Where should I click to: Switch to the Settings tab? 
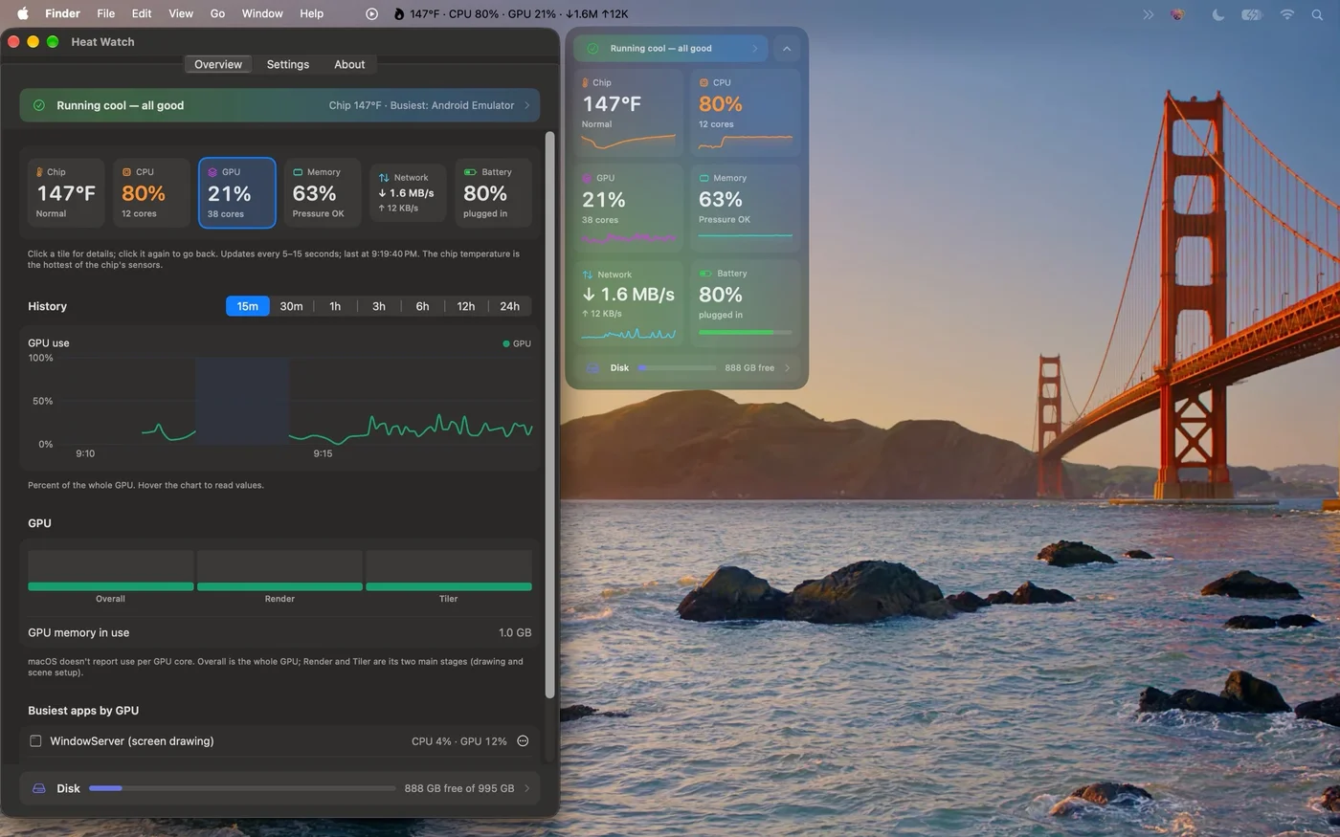[288, 64]
